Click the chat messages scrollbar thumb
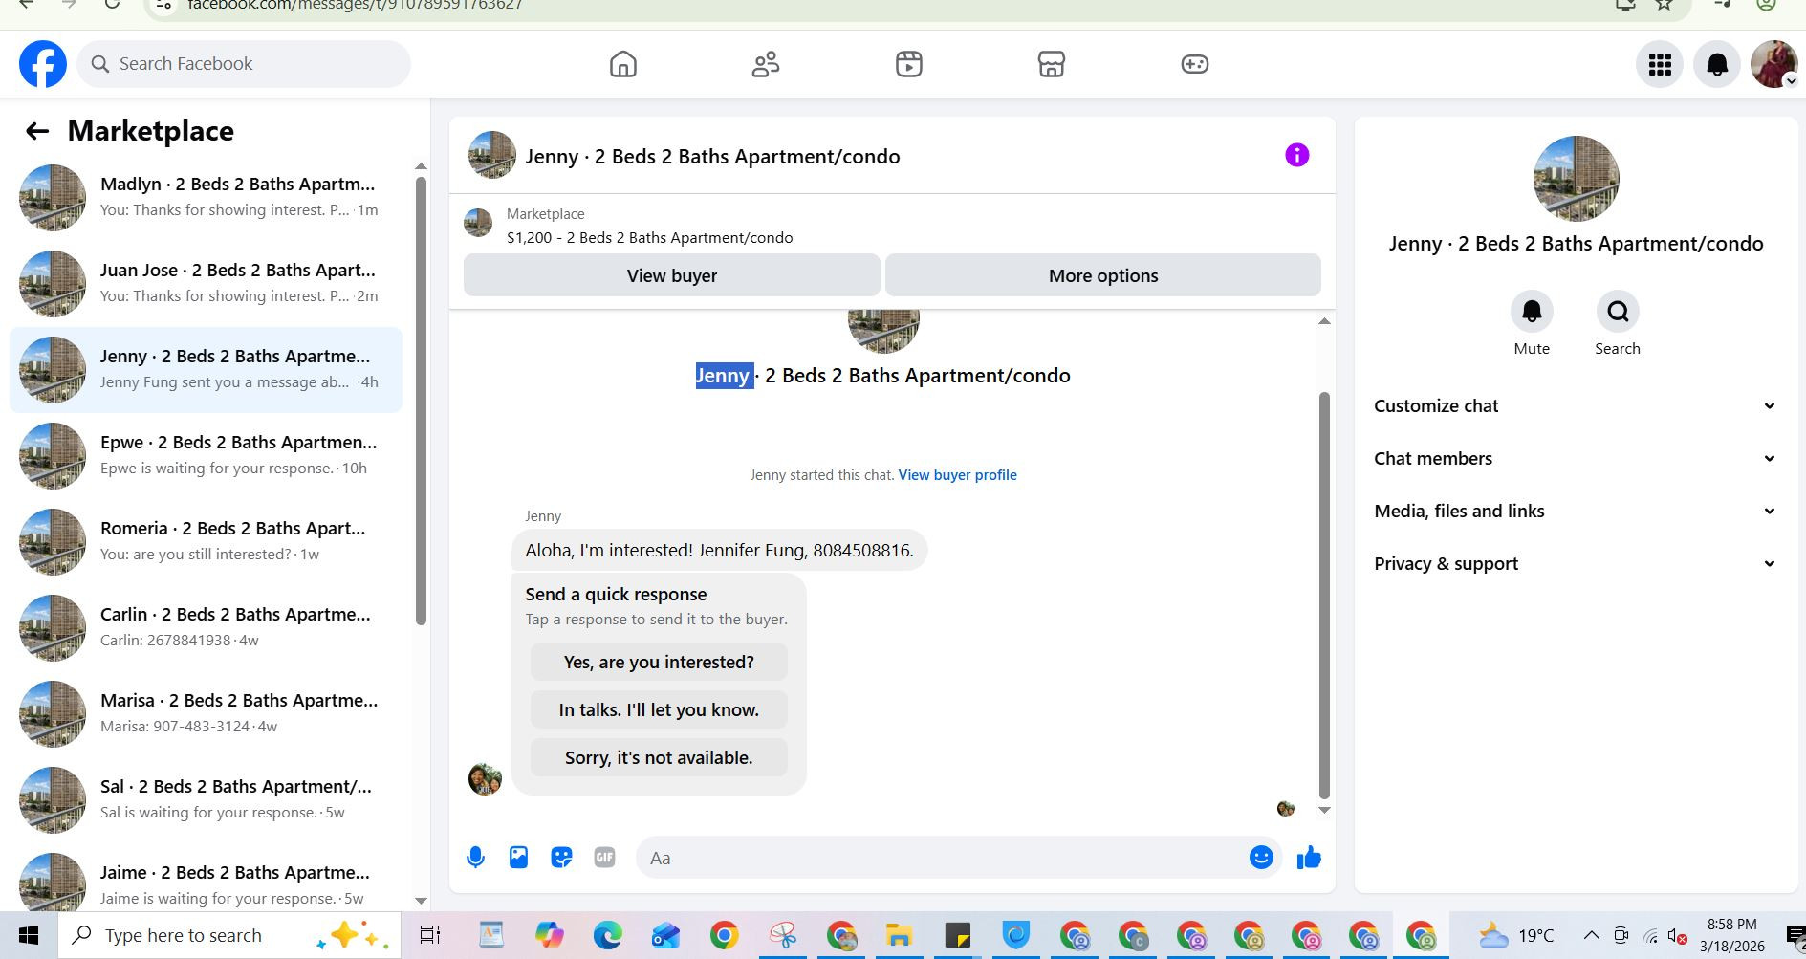 pyautogui.click(x=1324, y=595)
